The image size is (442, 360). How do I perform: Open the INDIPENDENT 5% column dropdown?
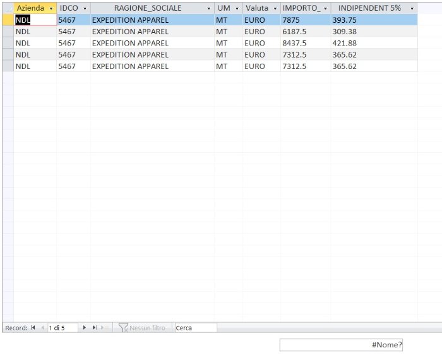pos(412,8)
